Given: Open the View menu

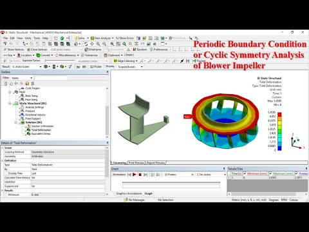Looking at the screenshot, I should pos(20,38).
